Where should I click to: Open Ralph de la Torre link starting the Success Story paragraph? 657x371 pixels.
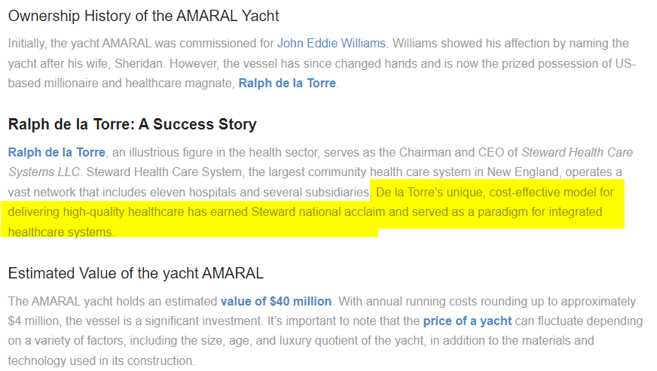tap(57, 153)
